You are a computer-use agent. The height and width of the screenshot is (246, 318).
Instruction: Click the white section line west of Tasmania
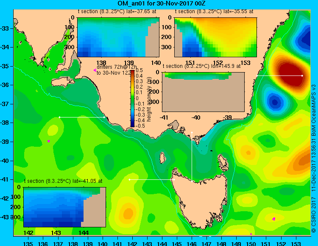152,180
